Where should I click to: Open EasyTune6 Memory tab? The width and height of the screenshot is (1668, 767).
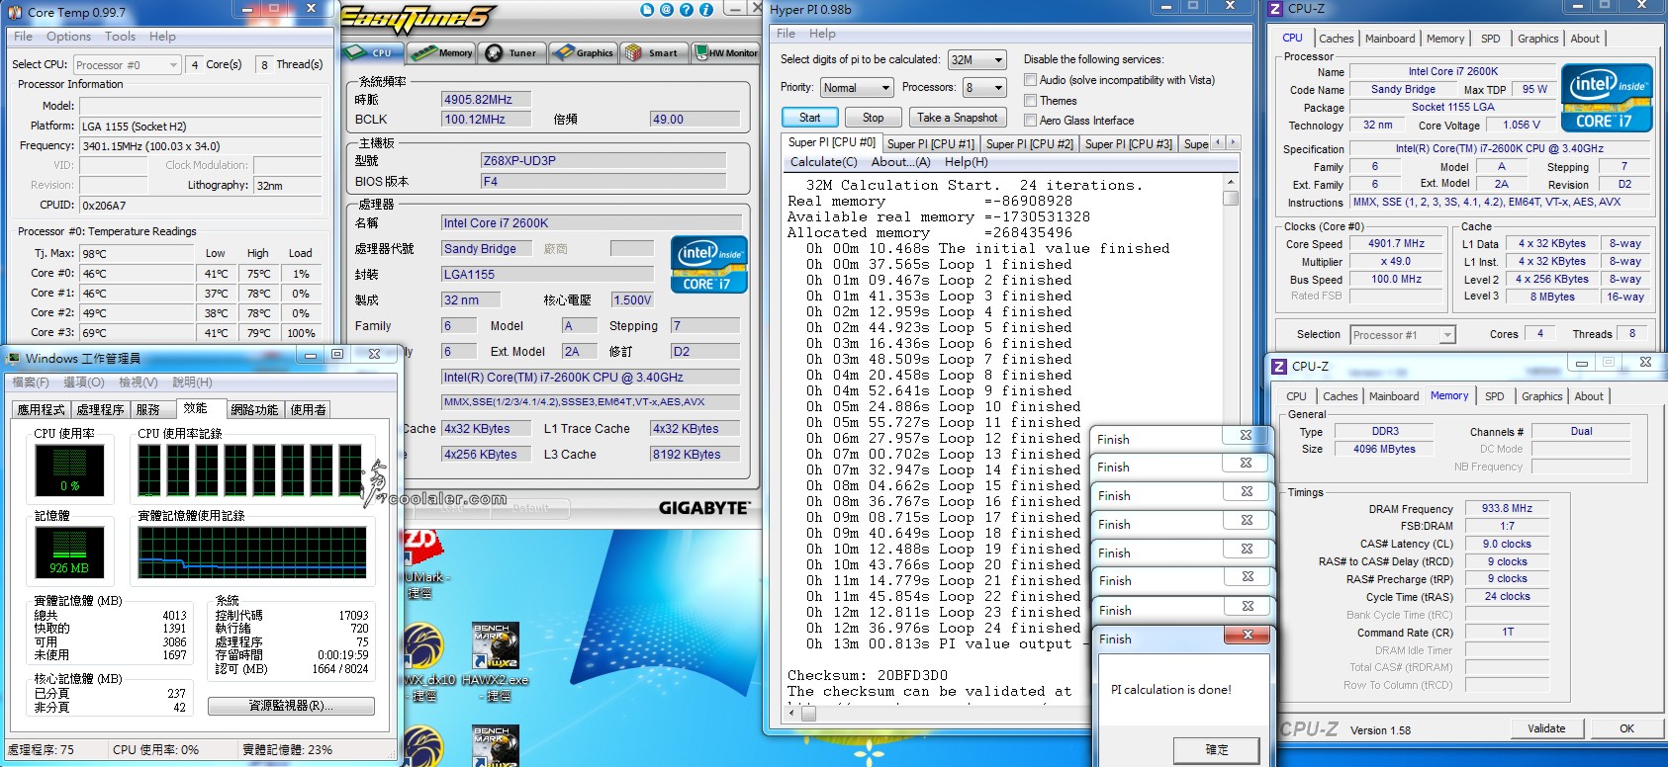tap(441, 52)
